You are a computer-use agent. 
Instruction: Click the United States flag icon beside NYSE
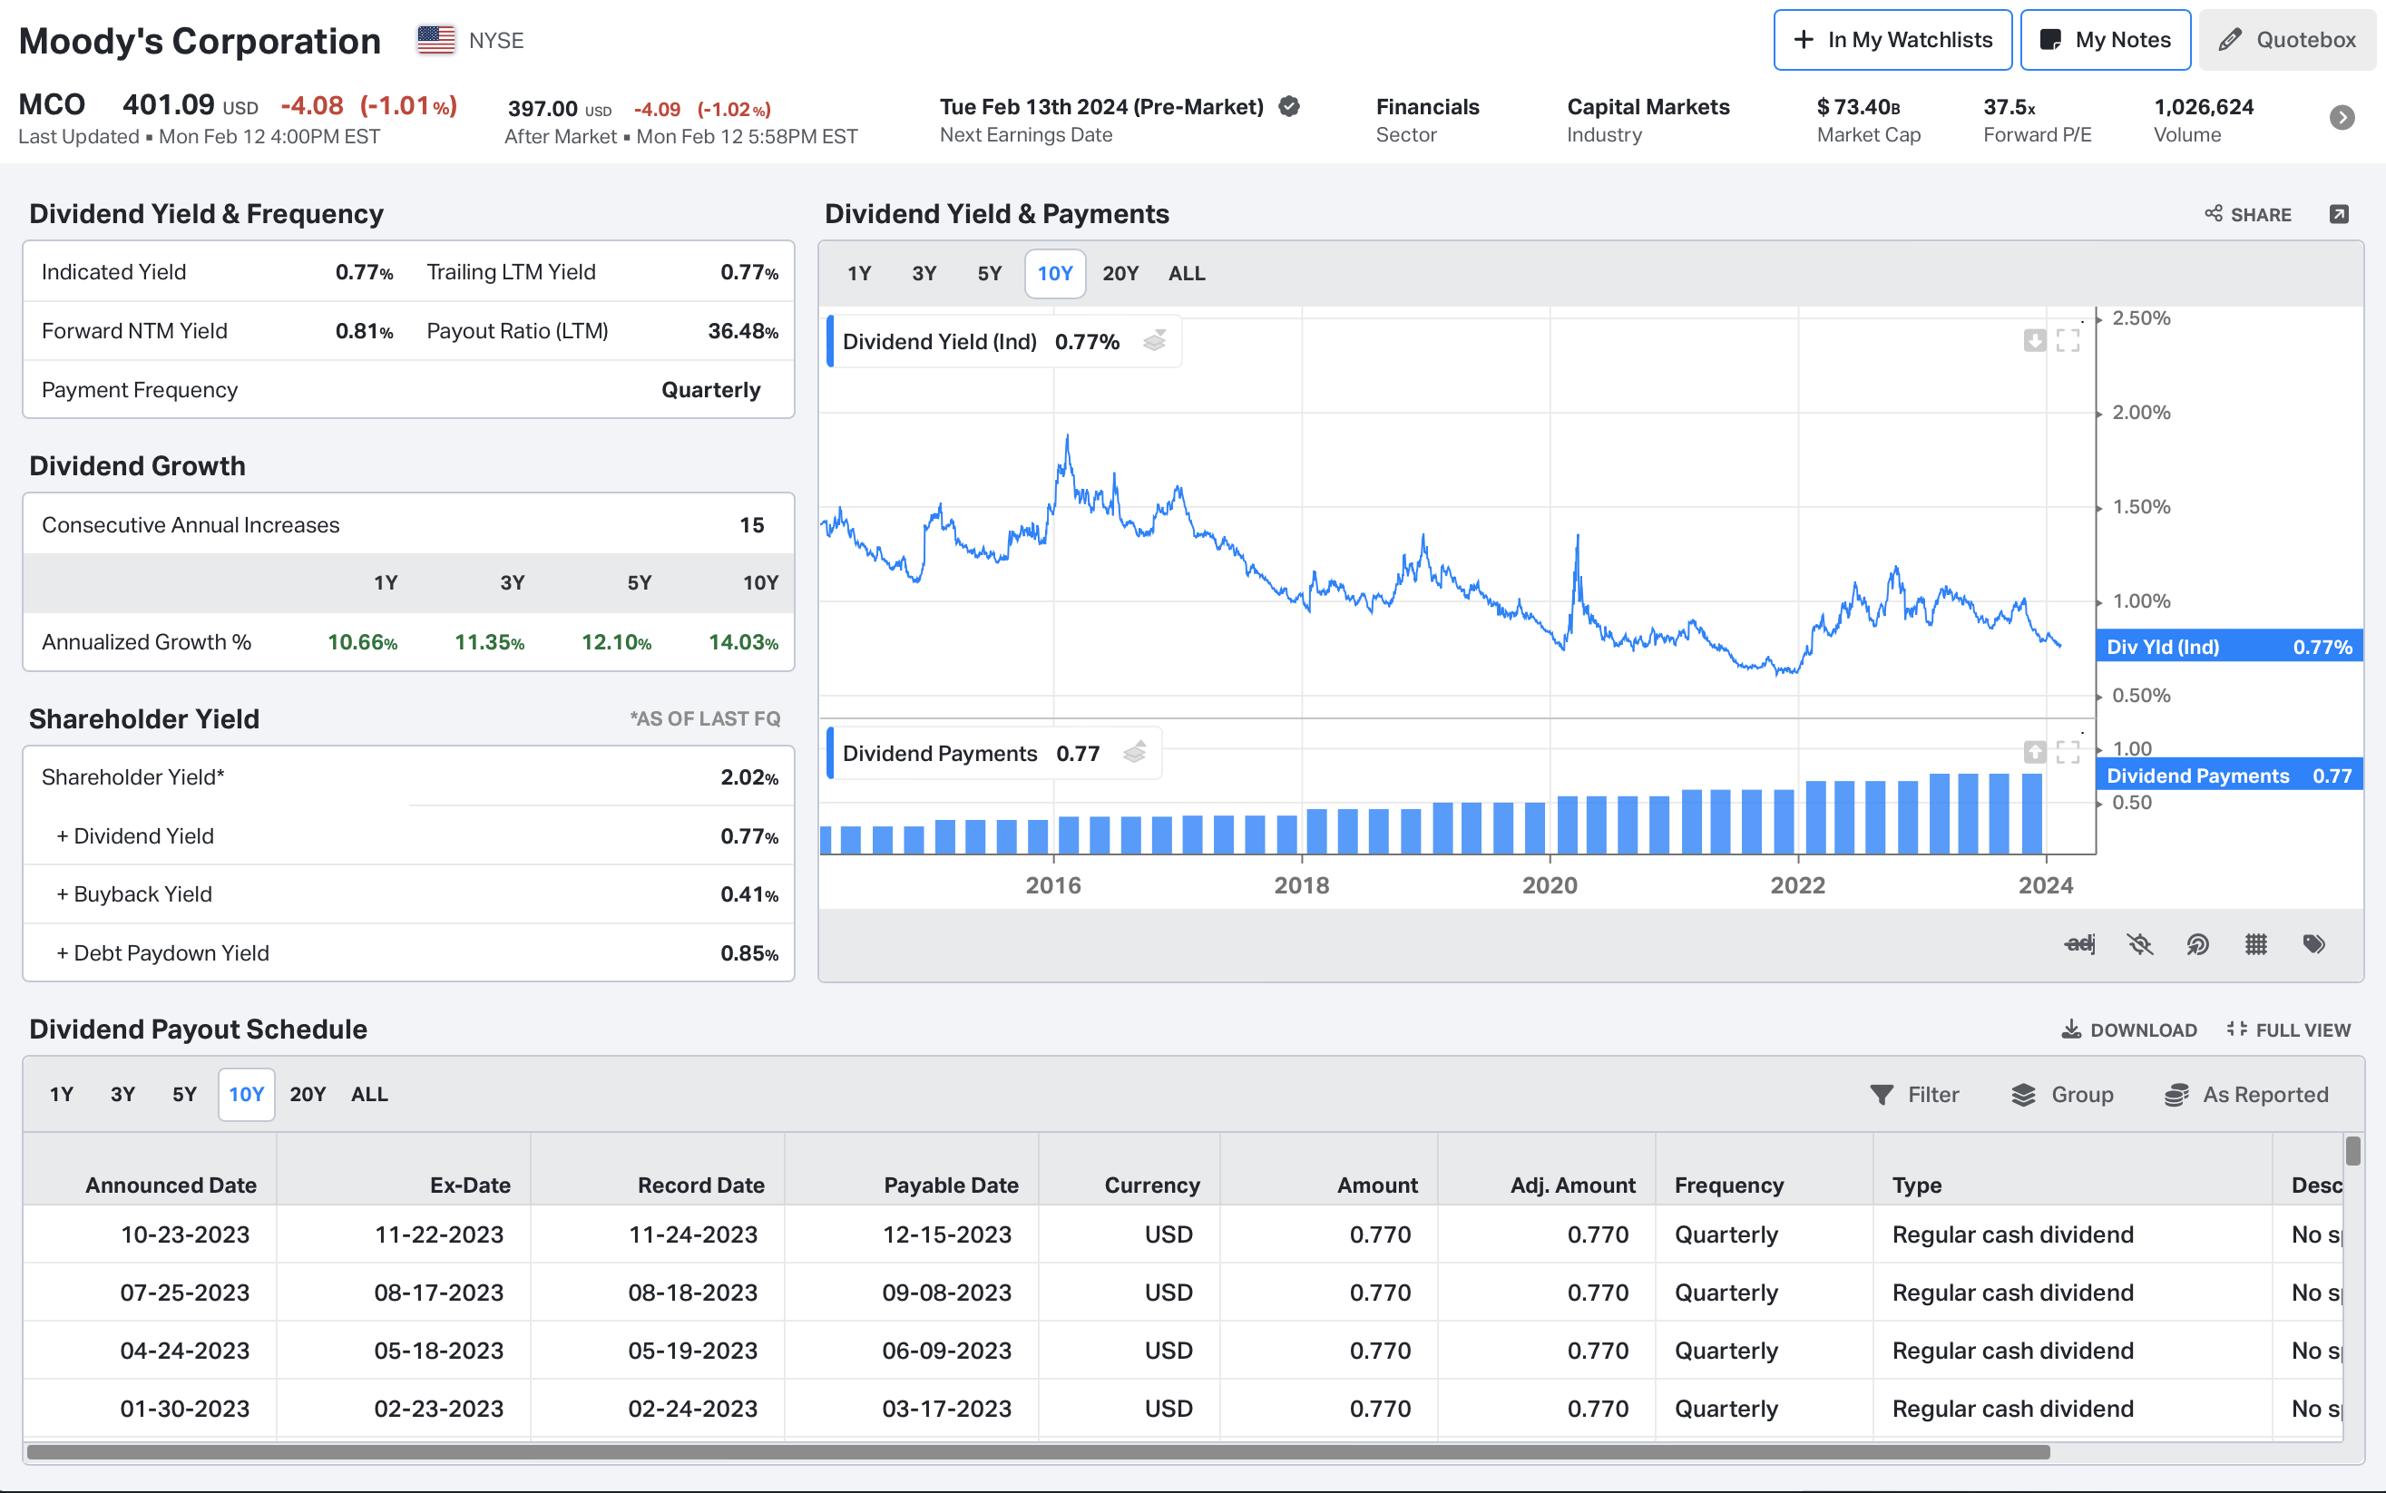point(435,41)
